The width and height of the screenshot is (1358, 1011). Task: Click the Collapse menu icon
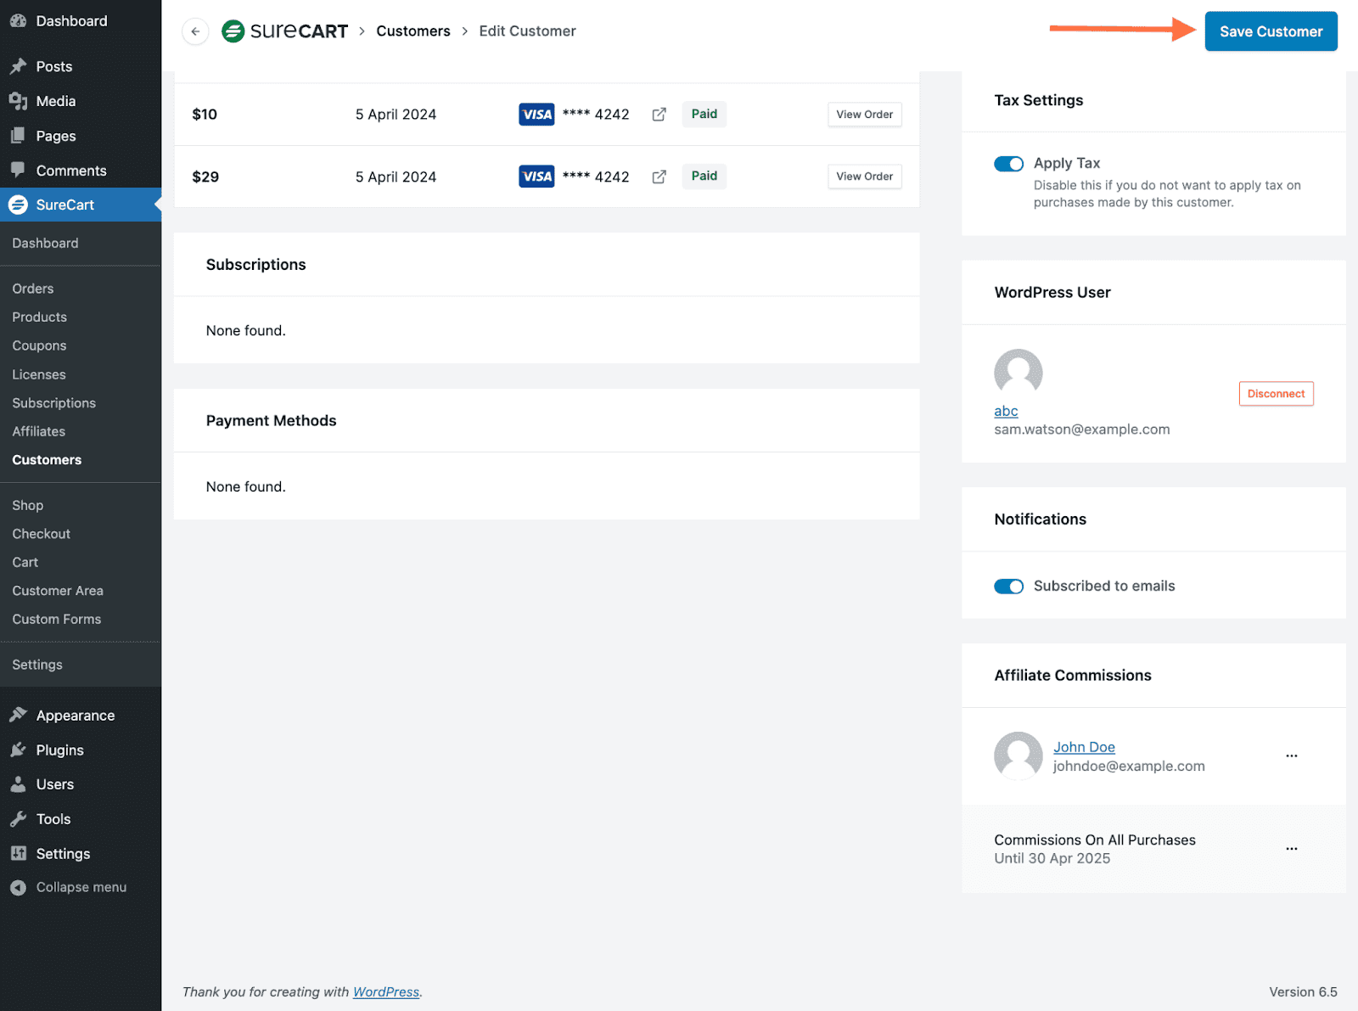(18, 888)
